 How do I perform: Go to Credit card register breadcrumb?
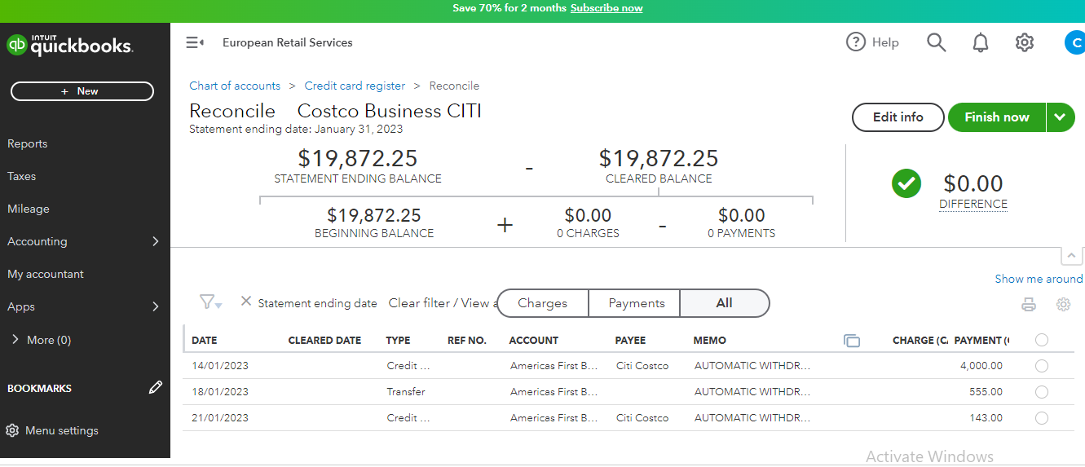click(x=355, y=86)
